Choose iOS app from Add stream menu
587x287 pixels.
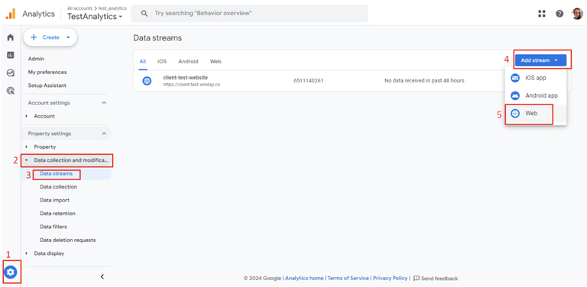coord(535,78)
